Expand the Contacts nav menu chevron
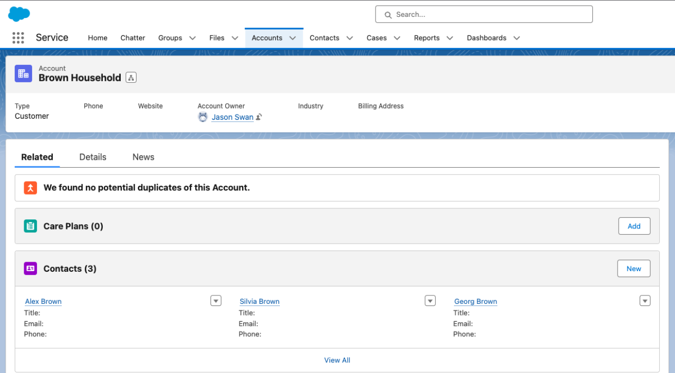Viewport: 675px width, 373px height. tap(350, 38)
